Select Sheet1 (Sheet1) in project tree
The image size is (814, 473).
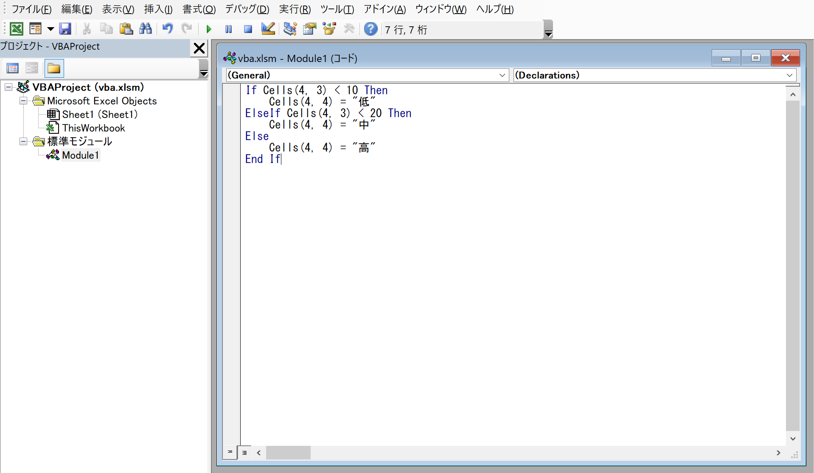coord(99,114)
